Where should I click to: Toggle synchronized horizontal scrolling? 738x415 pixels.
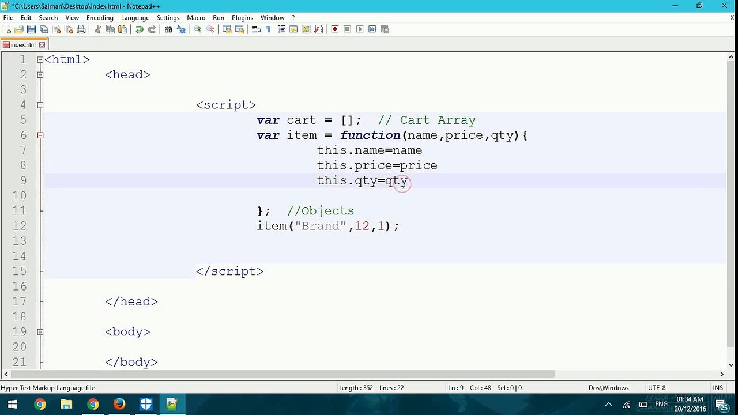240,29
